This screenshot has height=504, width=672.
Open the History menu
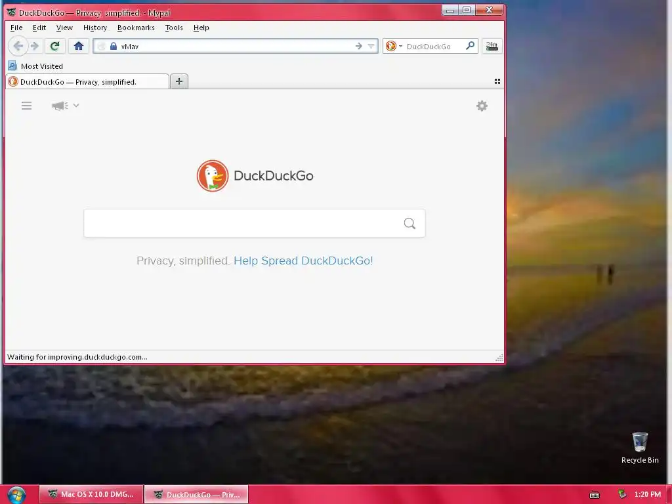coord(94,28)
